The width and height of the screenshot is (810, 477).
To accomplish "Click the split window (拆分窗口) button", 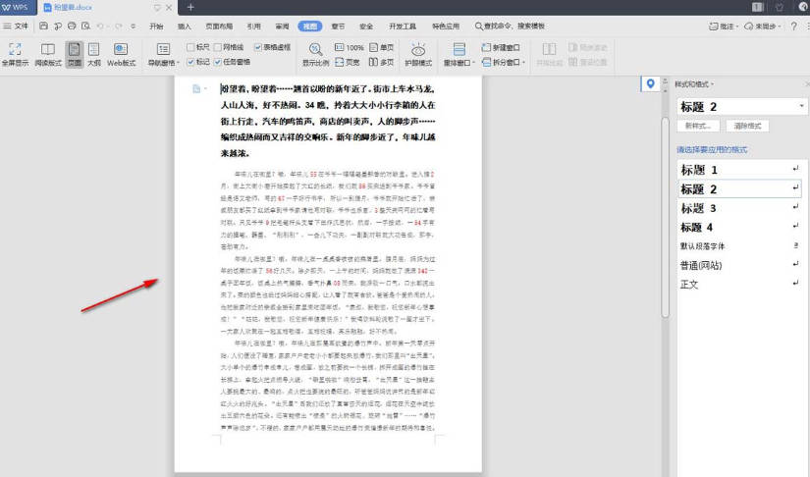I will 501,62.
